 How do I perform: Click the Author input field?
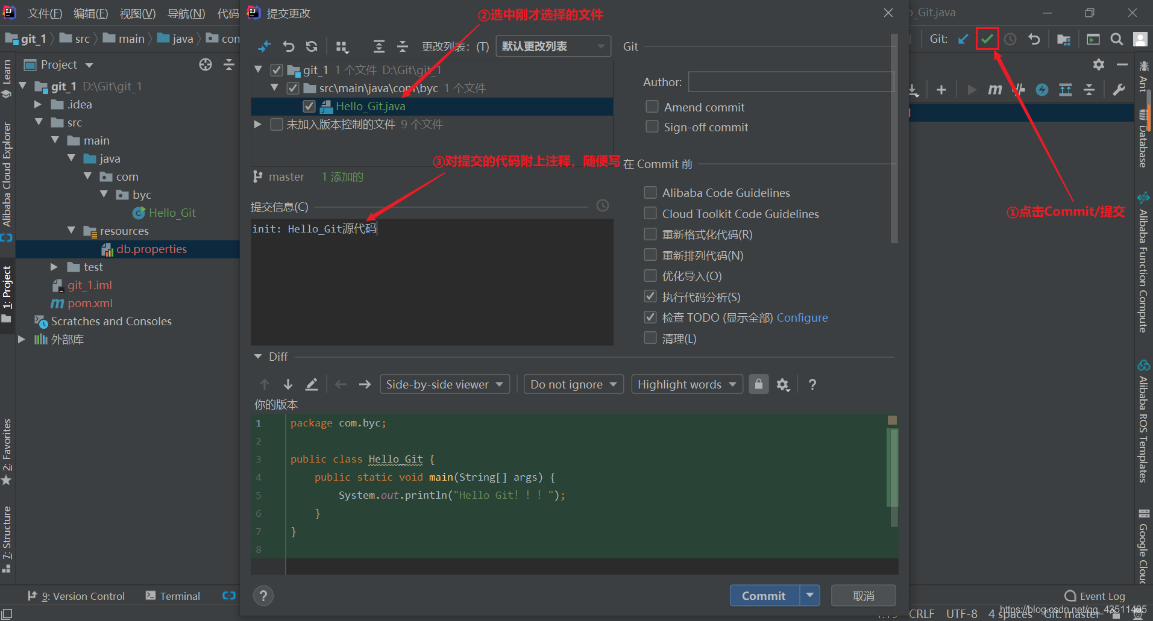(790, 82)
